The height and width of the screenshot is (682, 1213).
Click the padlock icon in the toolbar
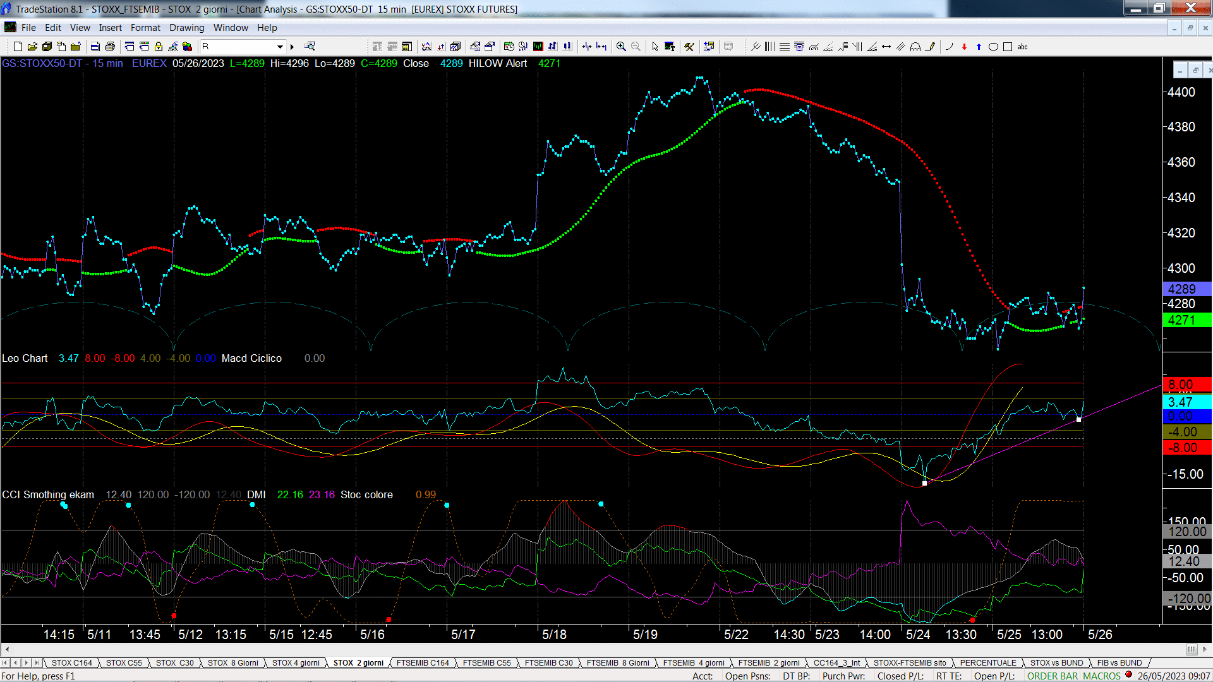(159, 46)
